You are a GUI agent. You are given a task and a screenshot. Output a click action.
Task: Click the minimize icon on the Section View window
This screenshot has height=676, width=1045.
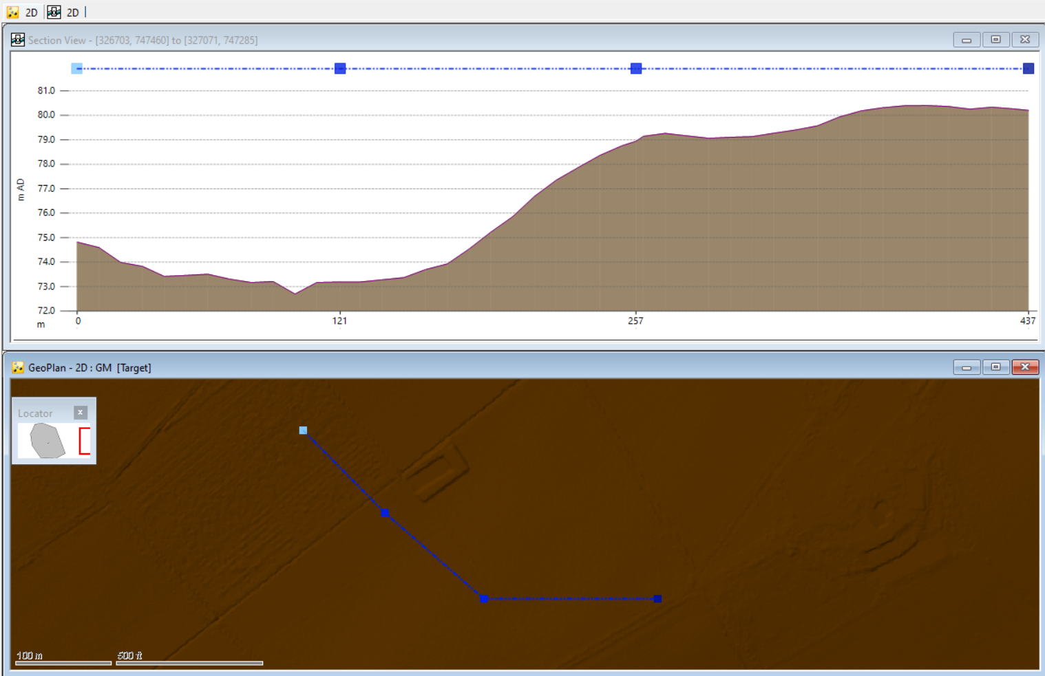967,39
